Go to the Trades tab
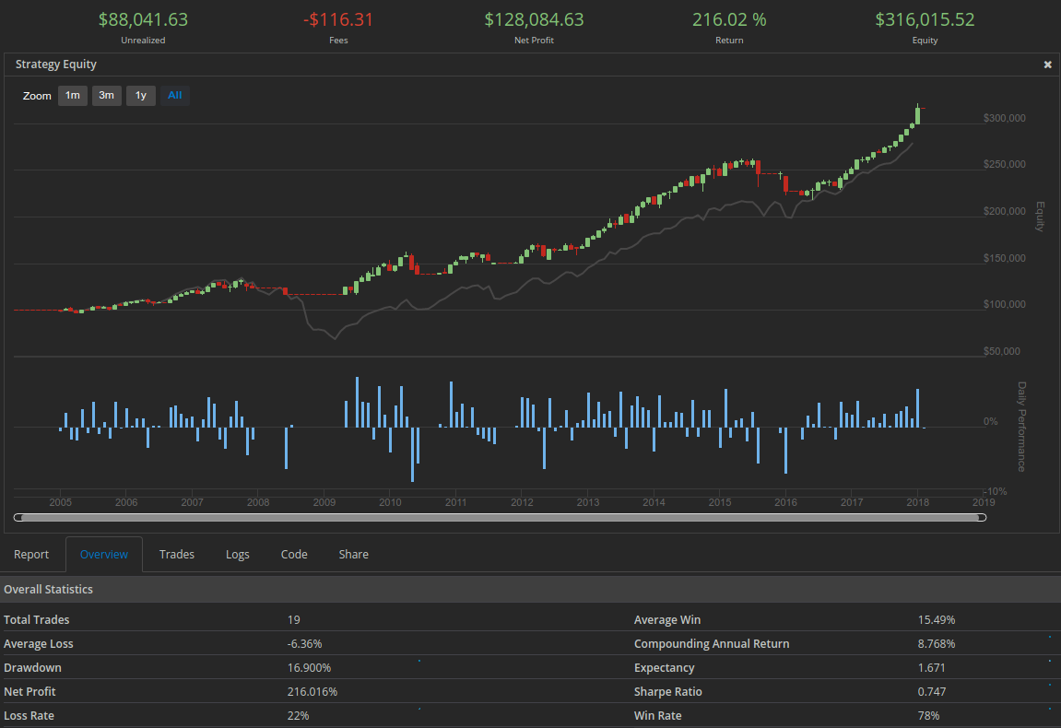The height and width of the screenshot is (728, 1061). (x=177, y=555)
